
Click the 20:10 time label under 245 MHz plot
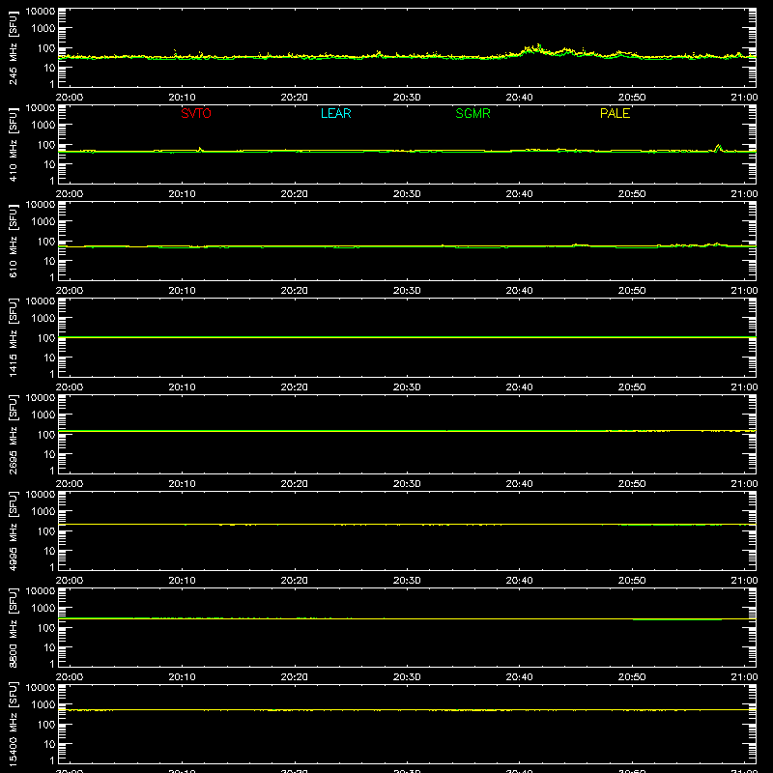click(x=182, y=98)
